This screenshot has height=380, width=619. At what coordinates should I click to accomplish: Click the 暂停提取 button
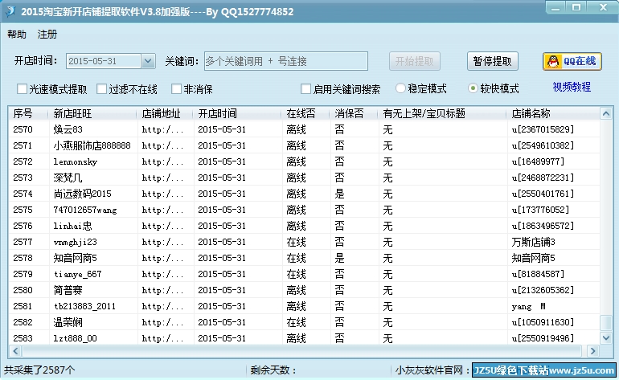492,62
